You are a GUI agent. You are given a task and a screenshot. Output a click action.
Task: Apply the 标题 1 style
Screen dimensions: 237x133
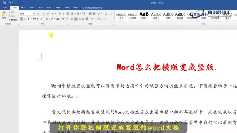coord(144,16)
